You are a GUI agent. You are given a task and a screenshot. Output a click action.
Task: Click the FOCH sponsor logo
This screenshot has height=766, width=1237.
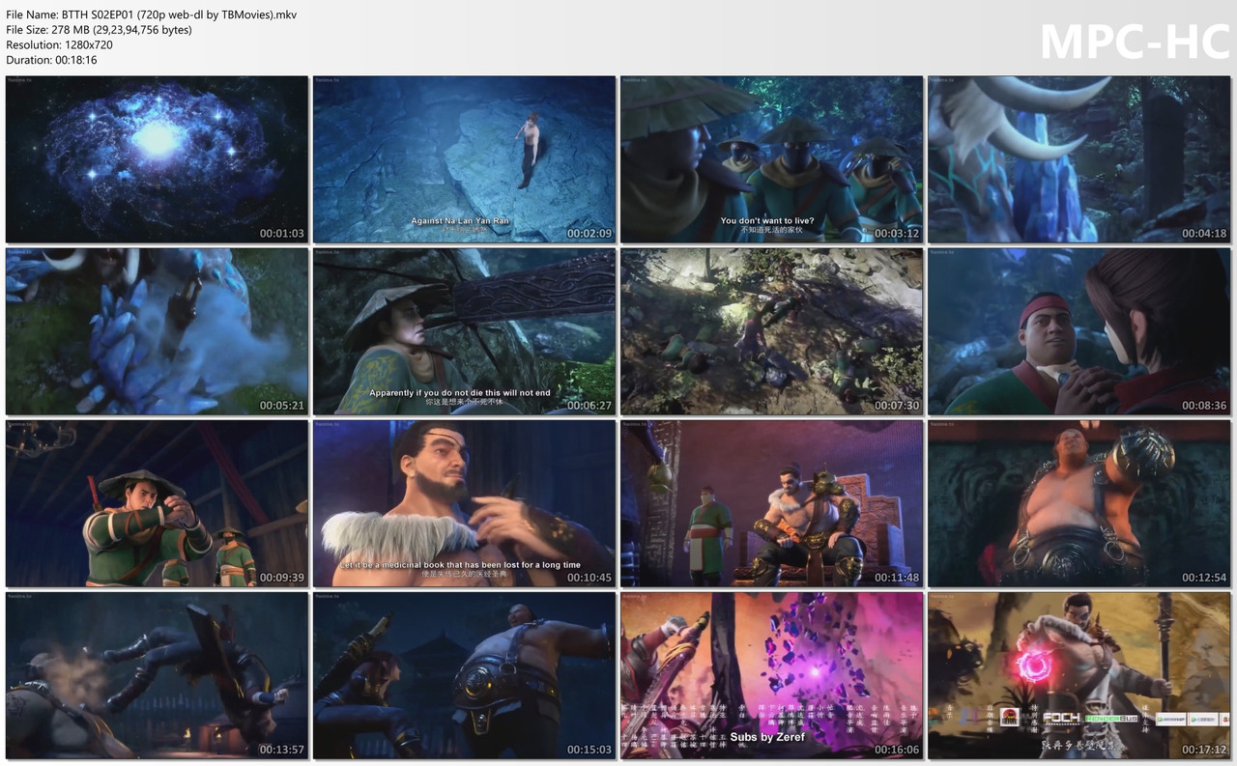[x=1061, y=717]
